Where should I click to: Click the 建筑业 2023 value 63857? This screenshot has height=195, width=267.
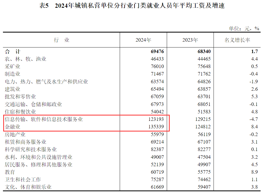click(x=204, y=89)
